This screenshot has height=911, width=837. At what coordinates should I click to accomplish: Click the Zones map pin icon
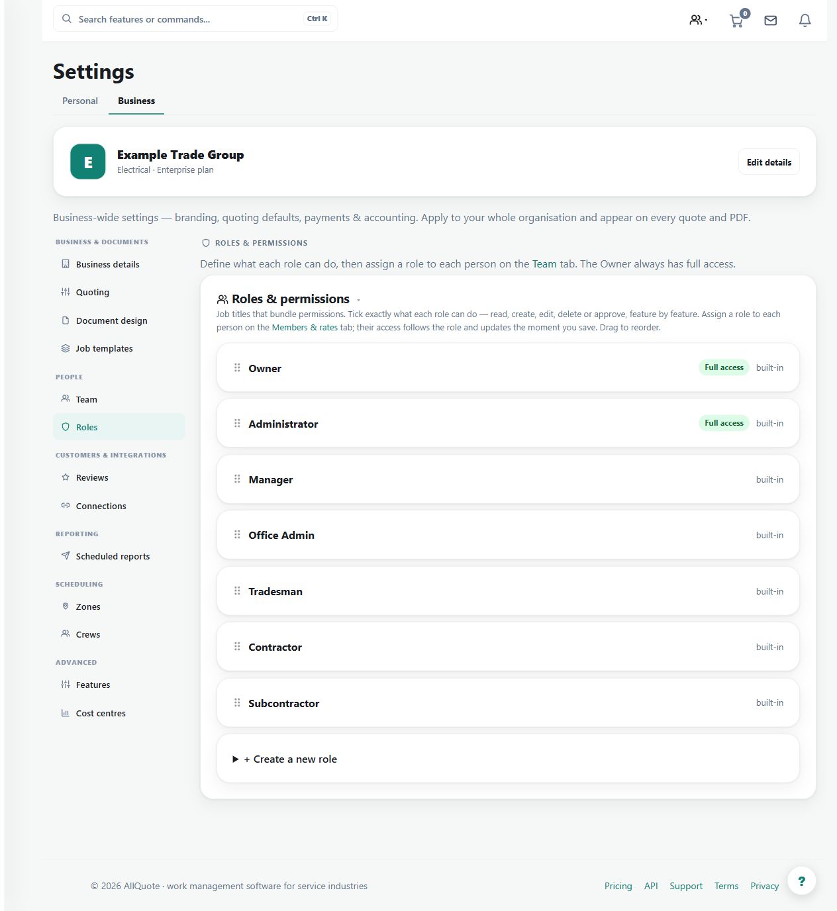click(x=66, y=606)
